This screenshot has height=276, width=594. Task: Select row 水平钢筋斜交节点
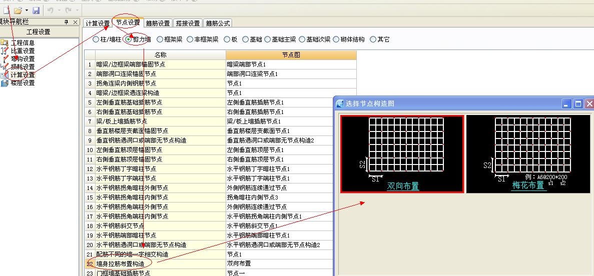tap(161, 225)
